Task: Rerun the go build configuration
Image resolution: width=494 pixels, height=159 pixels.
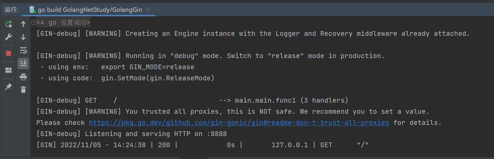Action: (8, 24)
